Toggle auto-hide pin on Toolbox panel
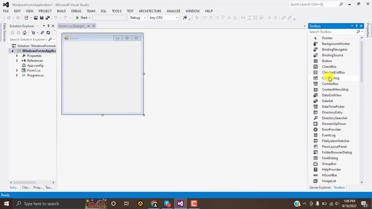The width and height of the screenshot is (372, 209). point(356,26)
